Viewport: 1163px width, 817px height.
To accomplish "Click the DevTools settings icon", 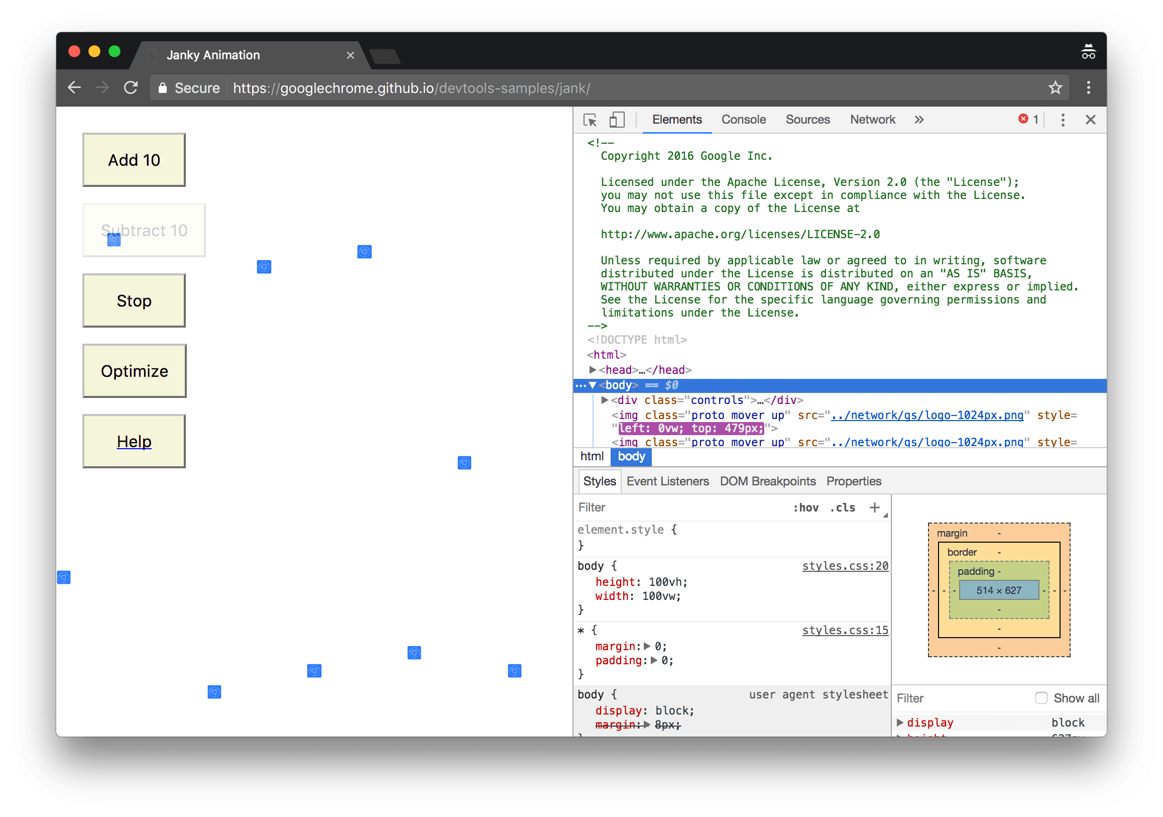I will pos(1061,120).
